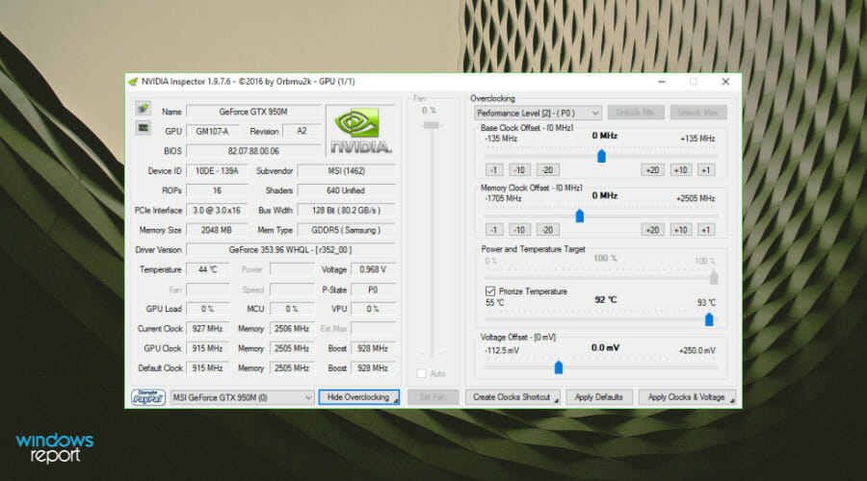Click the upload screenshot icon beside Name
This screenshot has width=867, height=481.
click(x=144, y=108)
